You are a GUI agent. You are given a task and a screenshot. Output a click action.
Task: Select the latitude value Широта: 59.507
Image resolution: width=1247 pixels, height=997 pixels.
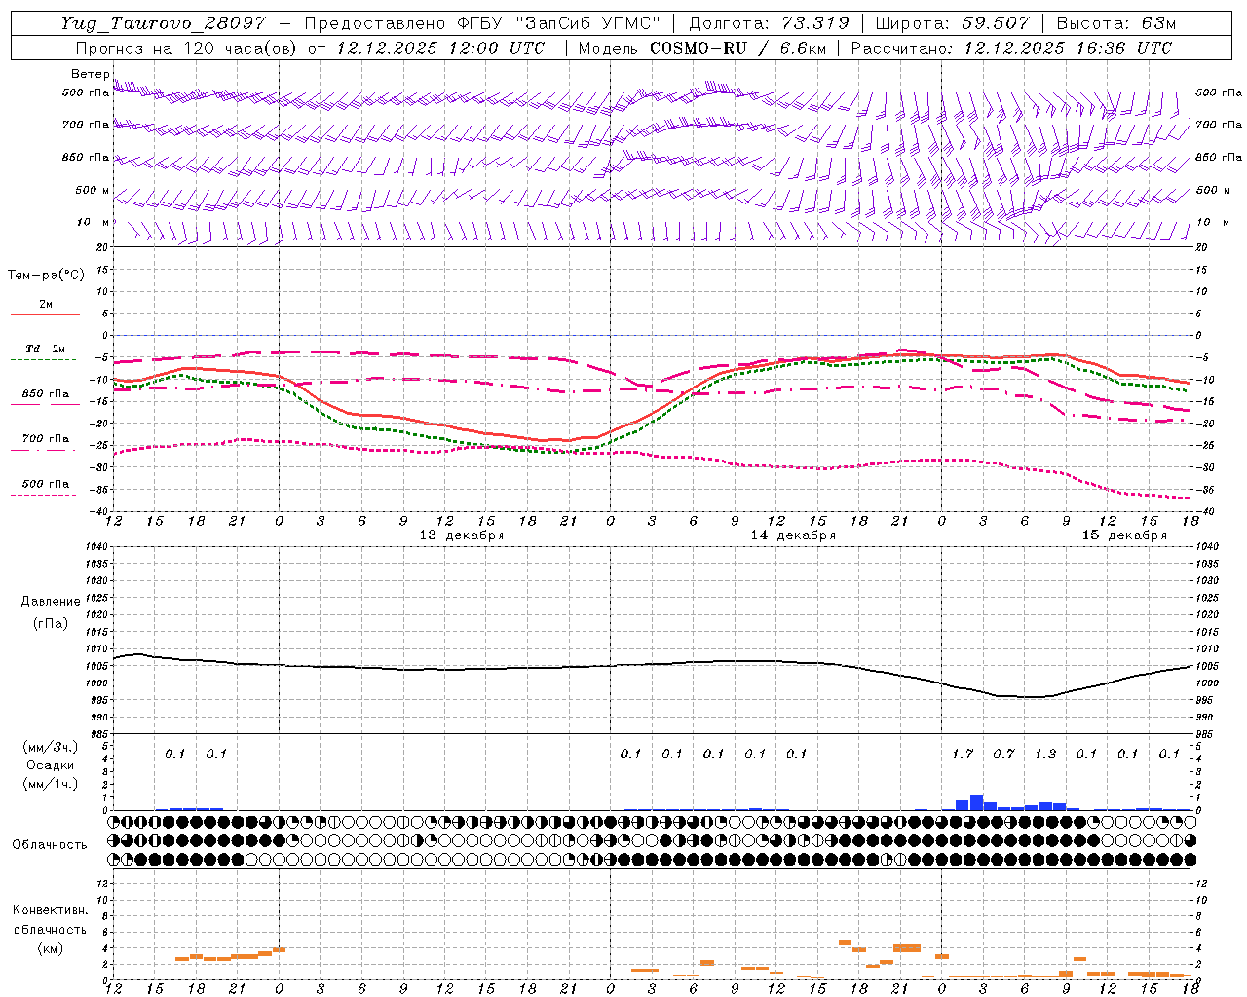(952, 23)
